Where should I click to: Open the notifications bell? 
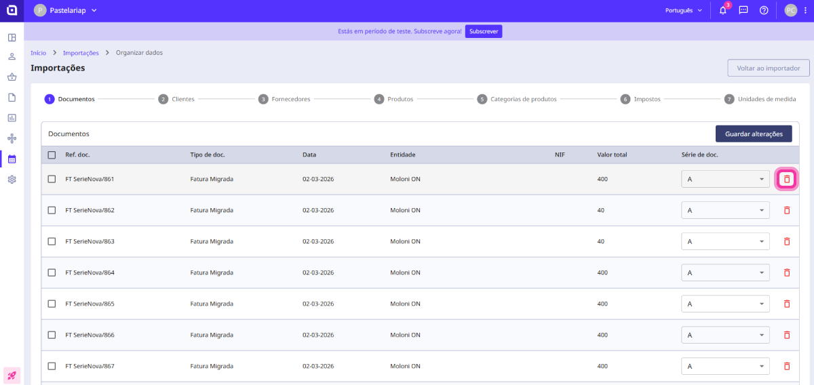(x=722, y=11)
